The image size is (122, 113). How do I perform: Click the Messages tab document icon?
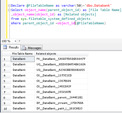[x=24, y=48]
